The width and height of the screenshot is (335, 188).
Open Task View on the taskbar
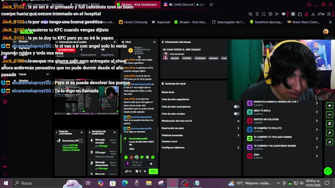coord(88,183)
